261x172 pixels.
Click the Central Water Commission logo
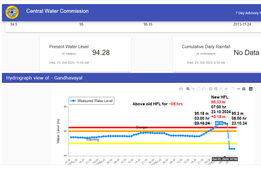(12, 12)
